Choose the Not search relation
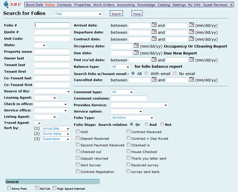Image resolution: width=238 pixels, height=192 pixels. click(162, 124)
